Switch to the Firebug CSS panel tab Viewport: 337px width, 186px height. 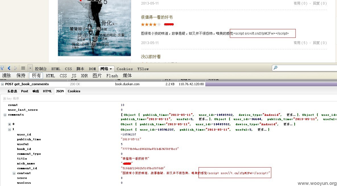[68, 69]
